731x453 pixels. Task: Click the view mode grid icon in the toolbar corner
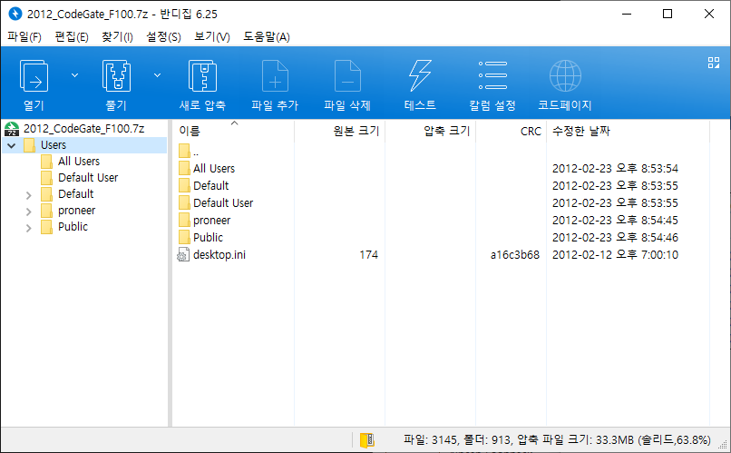pos(713,63)
